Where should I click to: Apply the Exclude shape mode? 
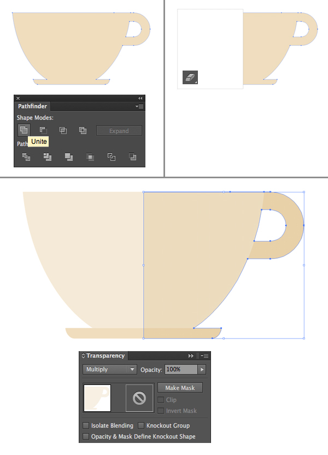(83, 130)
